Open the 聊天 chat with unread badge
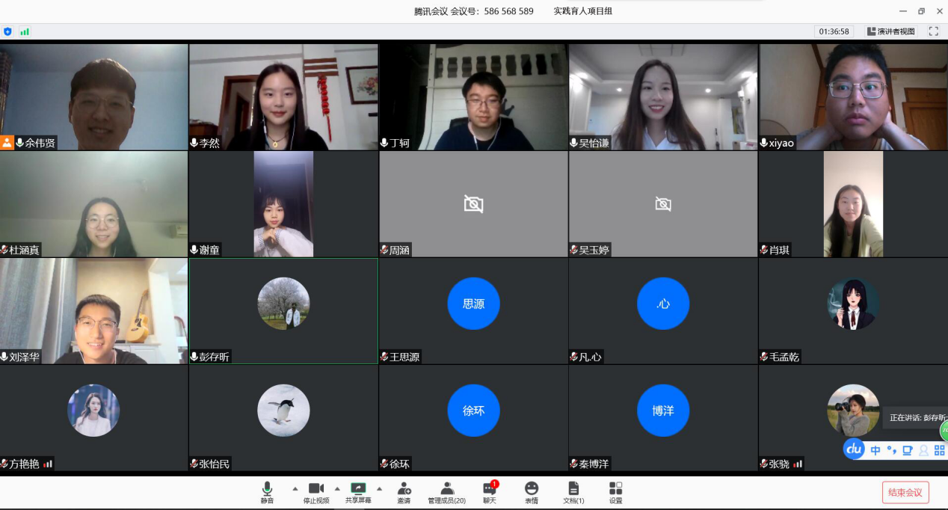 click(x=489, y=492)
